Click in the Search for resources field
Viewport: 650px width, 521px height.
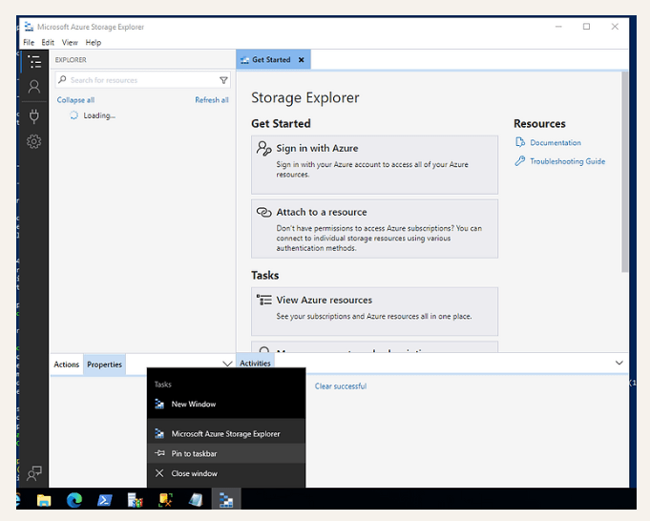[142, 80]
